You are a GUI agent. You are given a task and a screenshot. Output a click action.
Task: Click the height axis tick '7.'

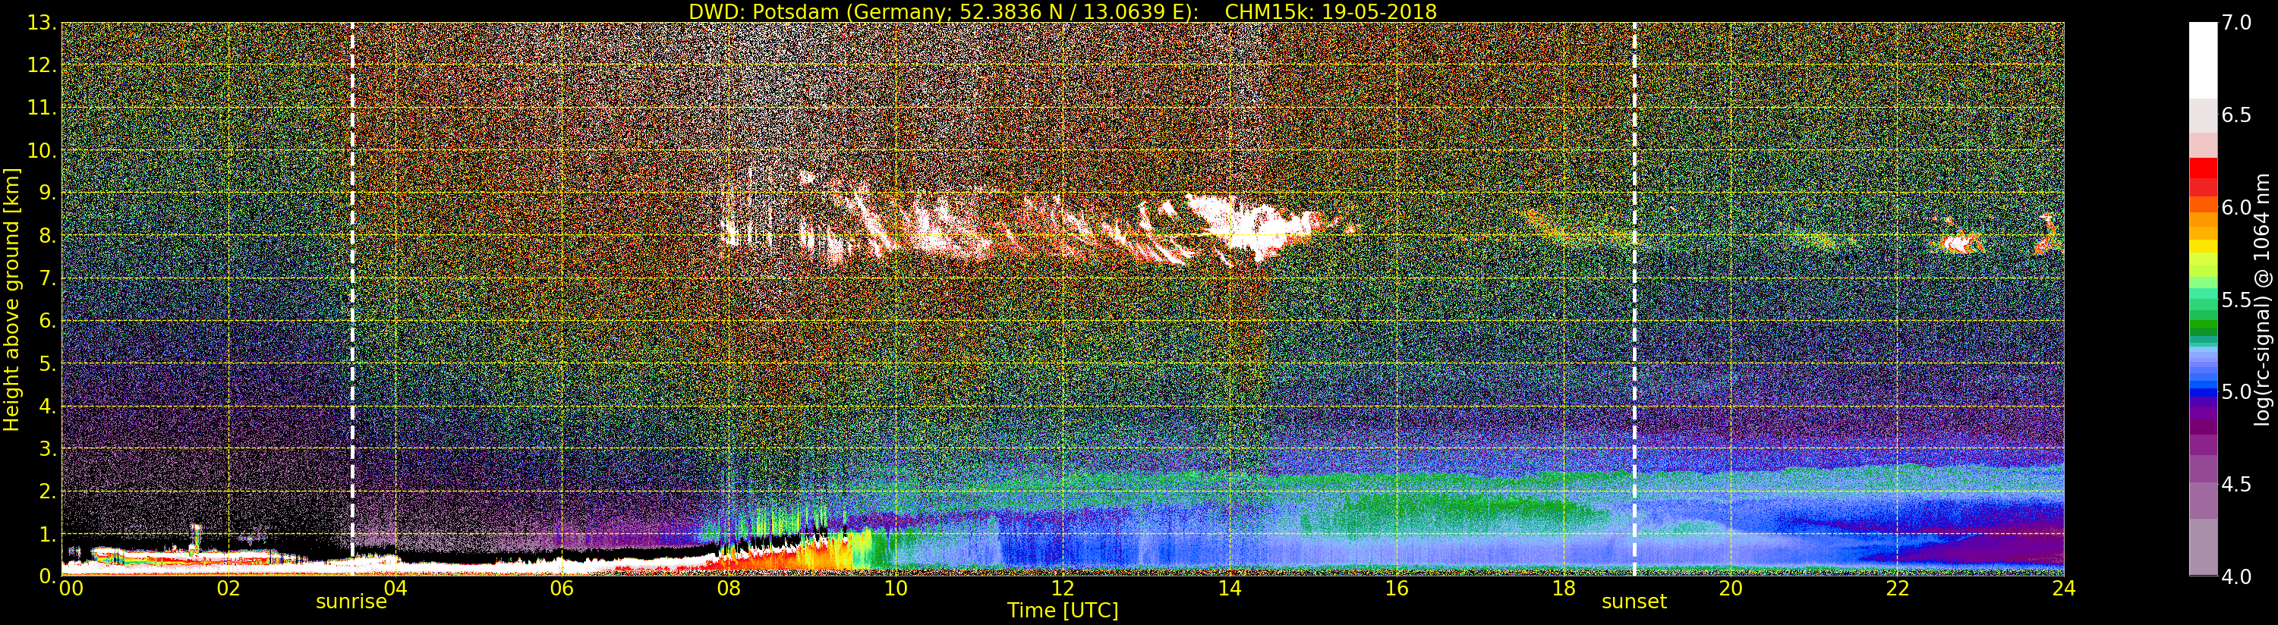click(47, 278)
